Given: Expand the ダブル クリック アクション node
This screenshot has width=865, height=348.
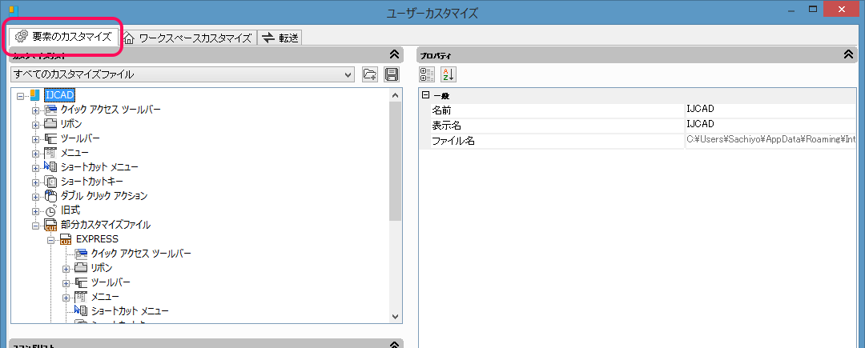Looking at the screenshot, I should [35, 196].
